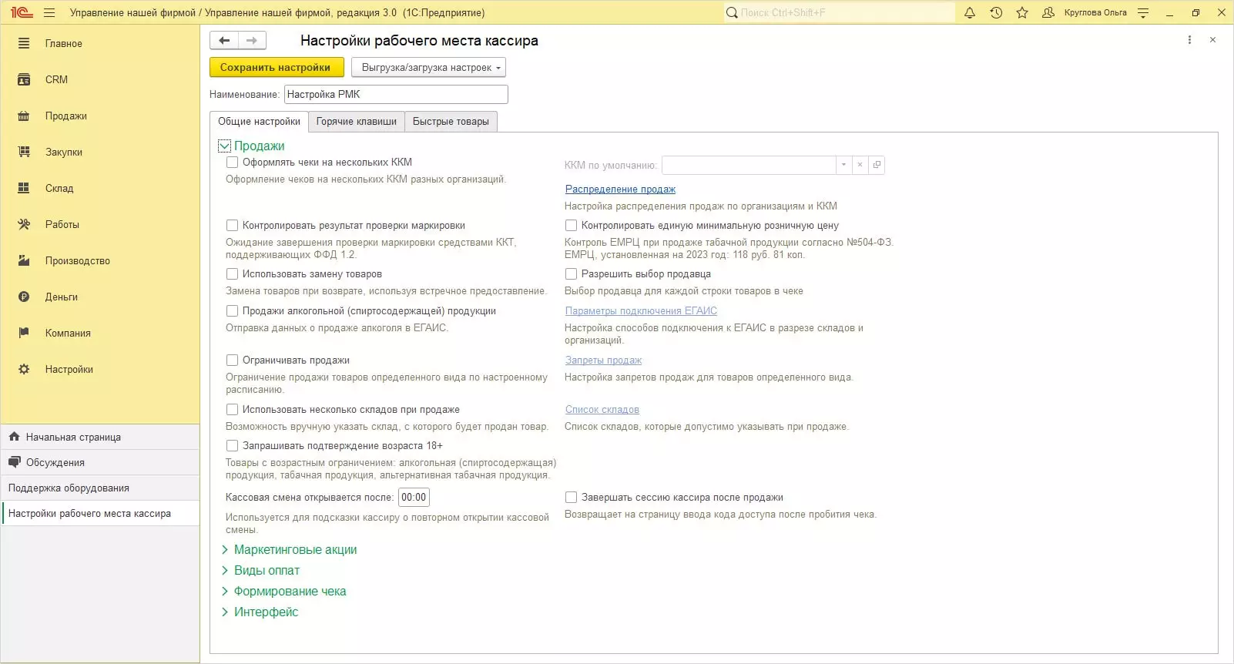Clear the ККМ по умолчанию field

tap(860, 165)
